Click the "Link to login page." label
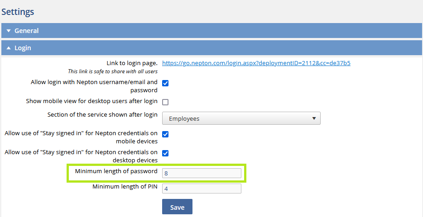Viewport: 423px width, 217px height. click(x=132, y=63)
